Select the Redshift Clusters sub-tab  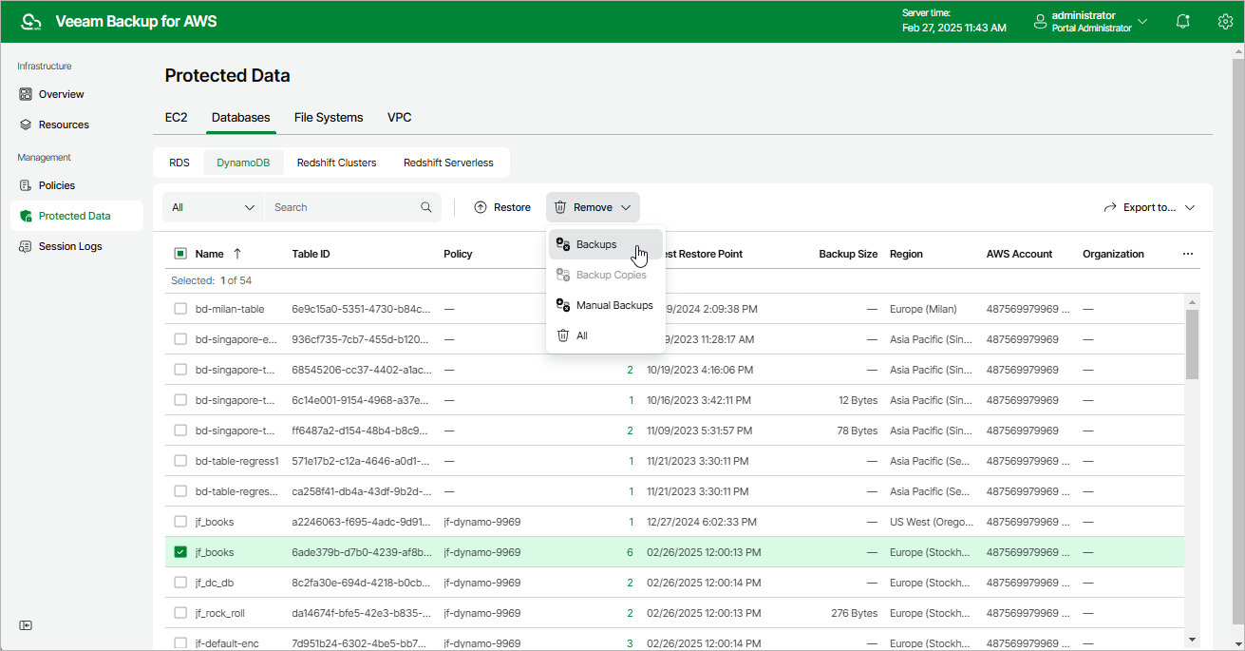[x=336, y=163]
